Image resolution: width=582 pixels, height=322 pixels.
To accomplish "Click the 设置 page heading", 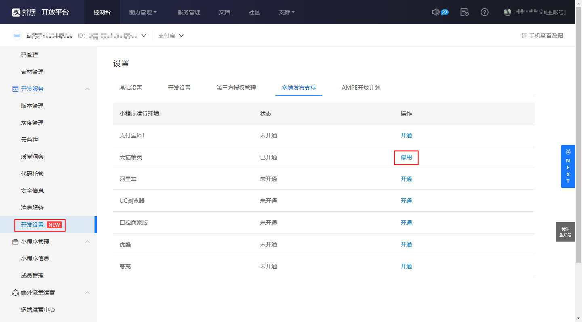I will click(x=121, y=63).
